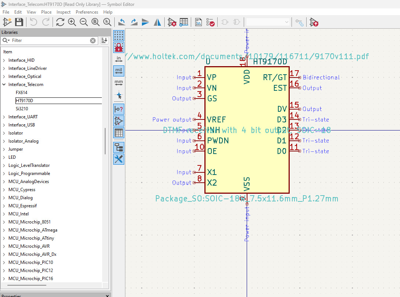
Task: Zoom out using the minus magnifier
Action: point(84,22)
